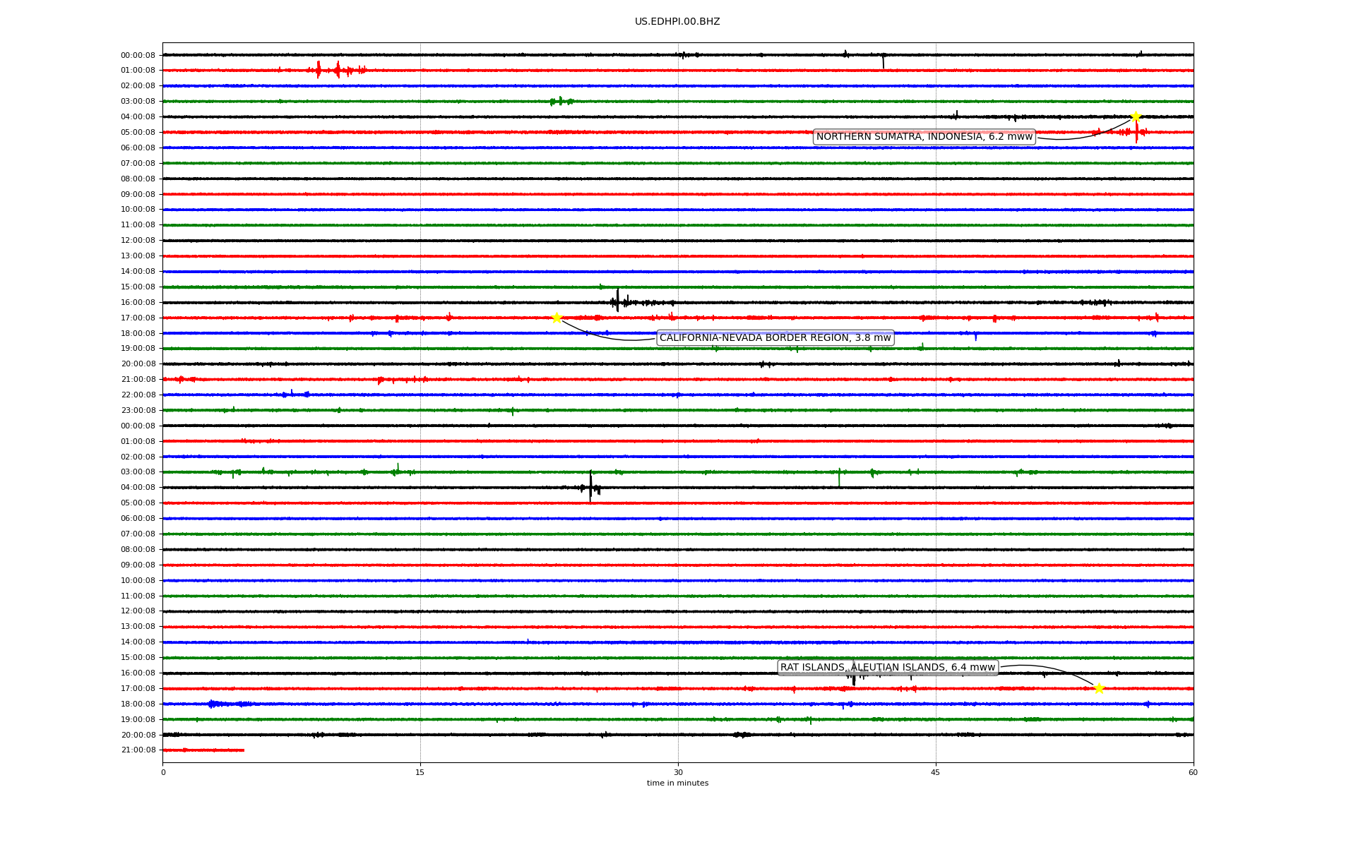
Task: Click the first 00:00:08 time label at top
Action: (138, 55)
